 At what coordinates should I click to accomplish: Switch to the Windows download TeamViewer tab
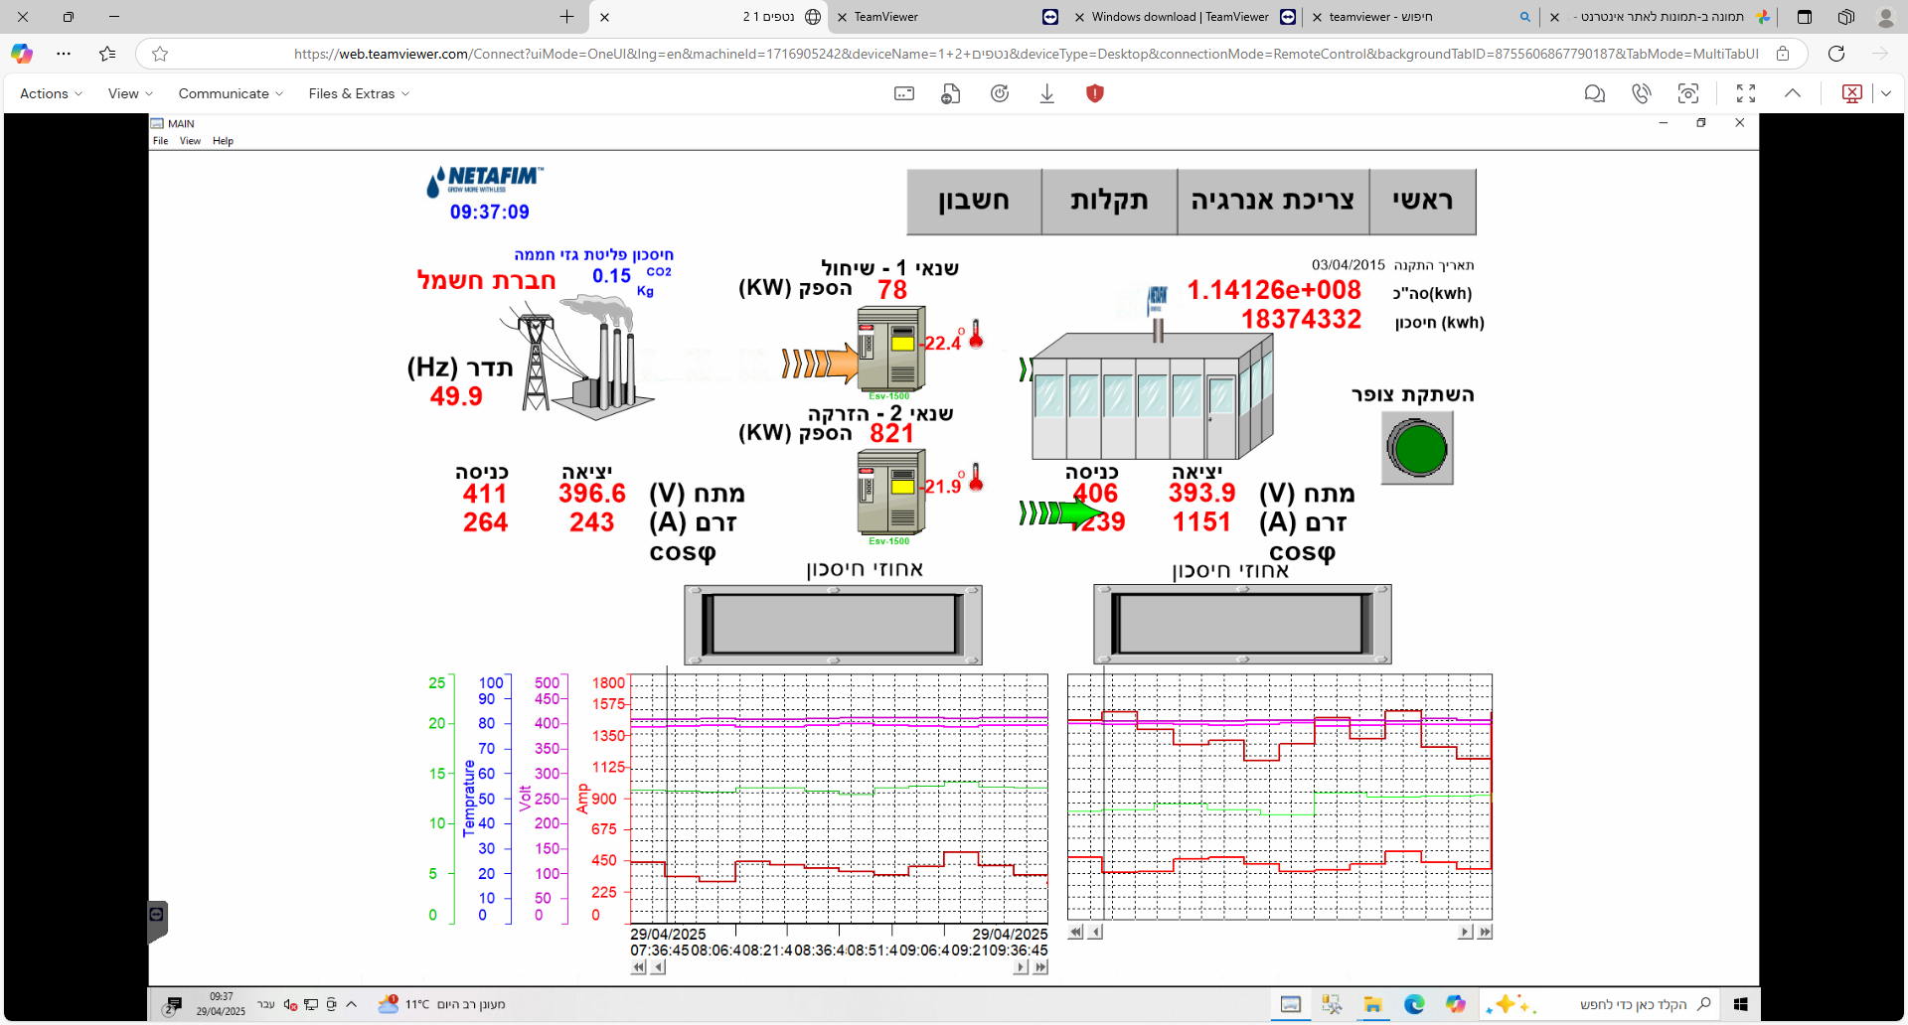pos(1179,17)
